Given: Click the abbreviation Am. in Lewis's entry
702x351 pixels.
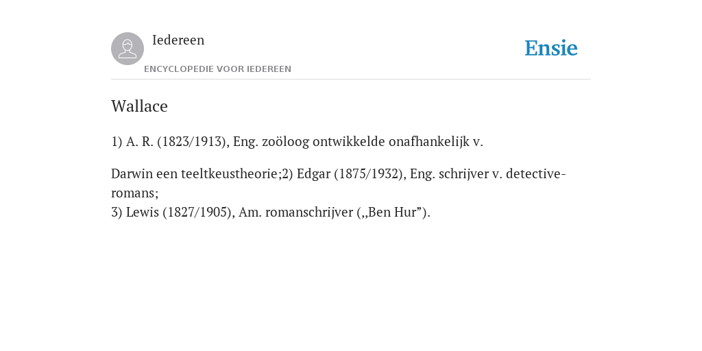Looking at the screenshot, I should (x=250, y=213).
